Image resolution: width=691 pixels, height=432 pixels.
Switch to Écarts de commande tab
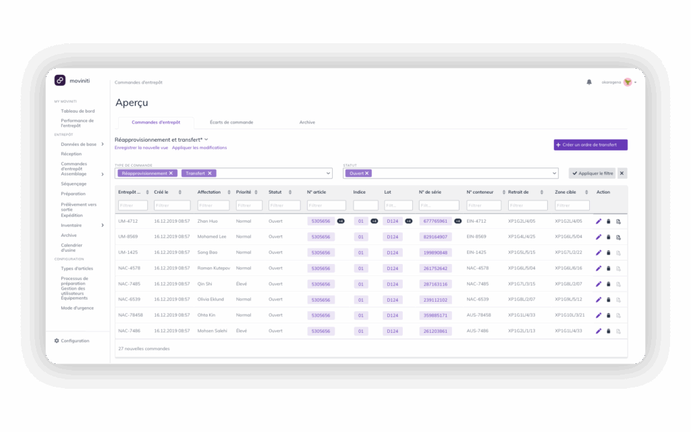[231, 122]
